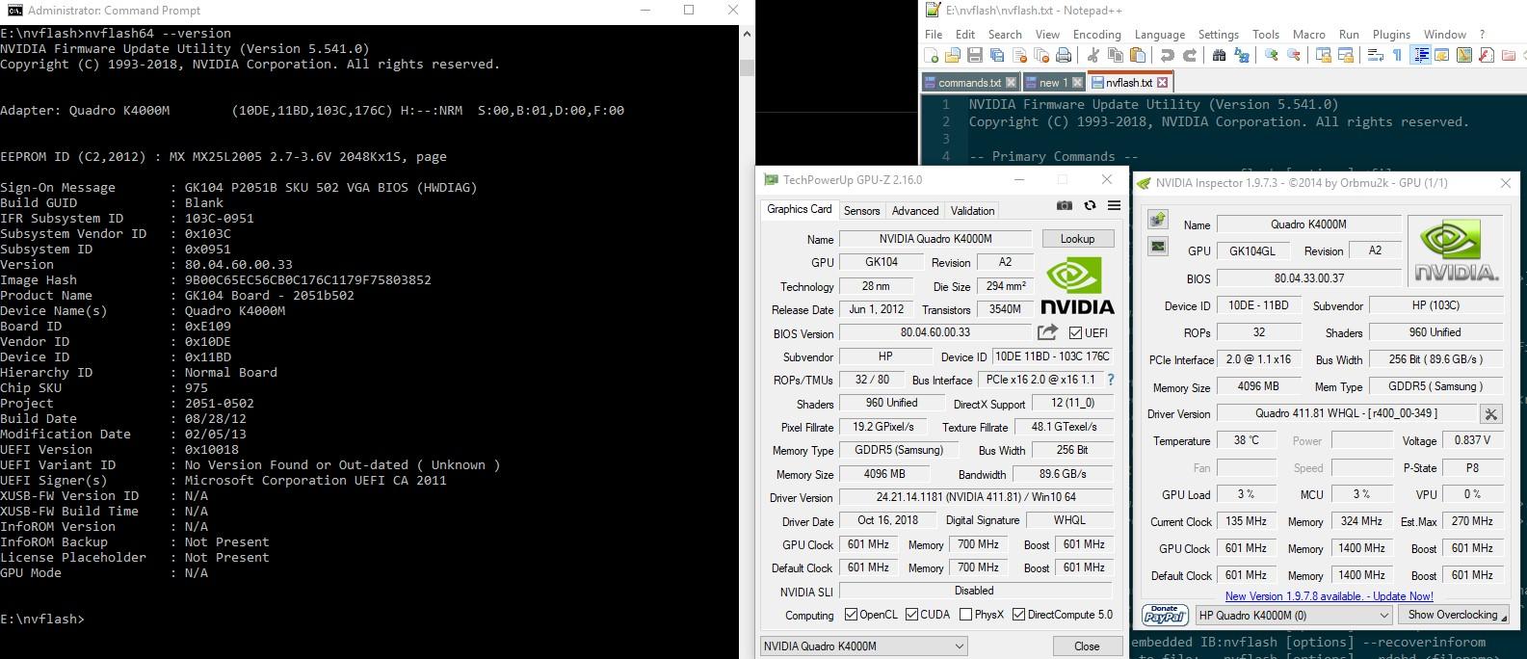Open driver profile settings tools icon
1527x659 pixels.
[1491, 414]
